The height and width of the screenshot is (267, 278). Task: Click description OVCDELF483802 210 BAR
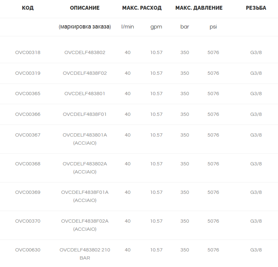85,254
